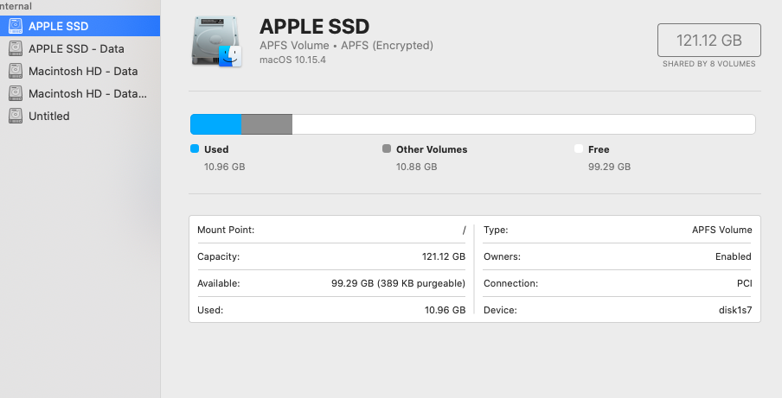Click the APPLE SSD - Data disk icon
The width and height of the screenshot is (782, 398).
[16, 48]
